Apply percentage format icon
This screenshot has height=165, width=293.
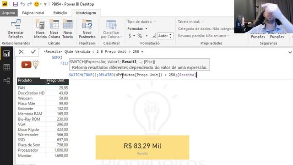(x=140, y=36)
